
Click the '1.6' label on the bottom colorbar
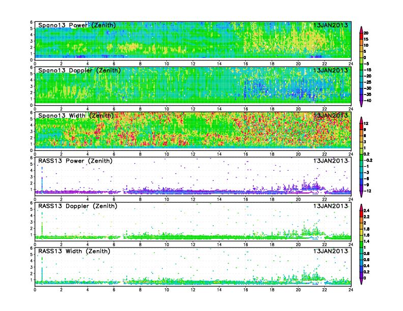click(366, 235)
